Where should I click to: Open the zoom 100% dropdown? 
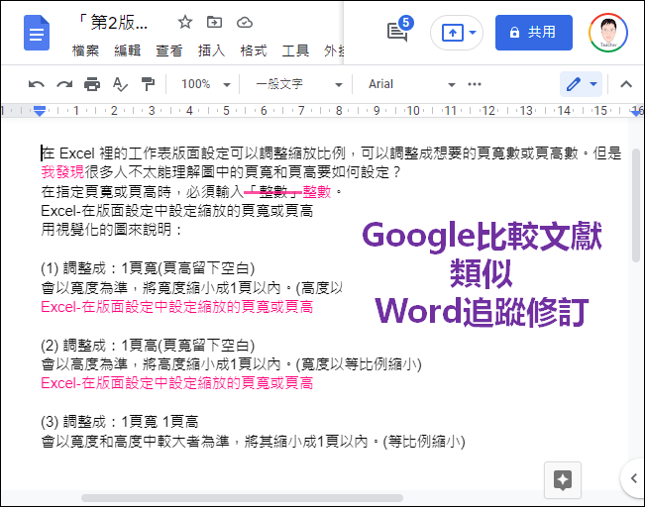206,84
